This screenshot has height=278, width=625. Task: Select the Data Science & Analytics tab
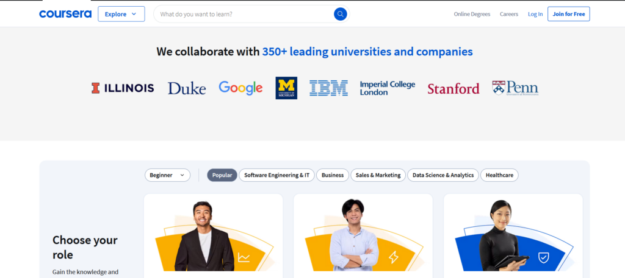point(443,175)
